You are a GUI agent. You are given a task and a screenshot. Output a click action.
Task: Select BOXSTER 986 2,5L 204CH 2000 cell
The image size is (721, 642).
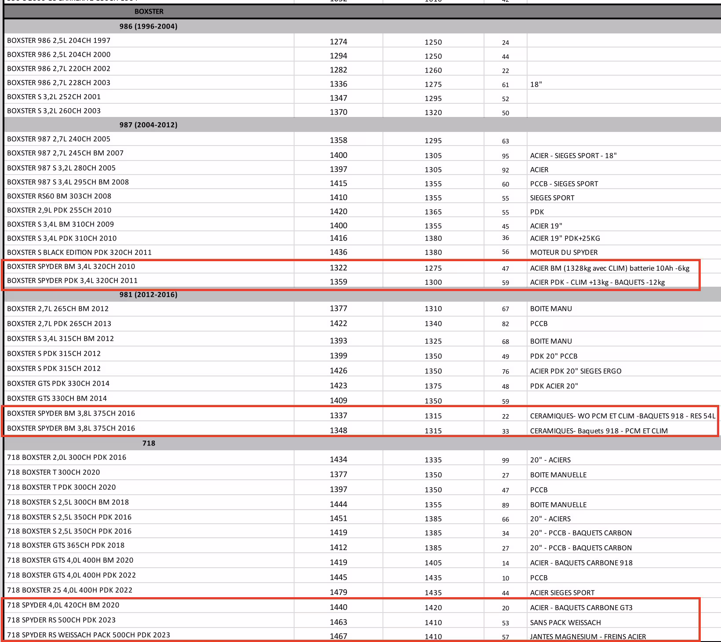click(149, 55)
